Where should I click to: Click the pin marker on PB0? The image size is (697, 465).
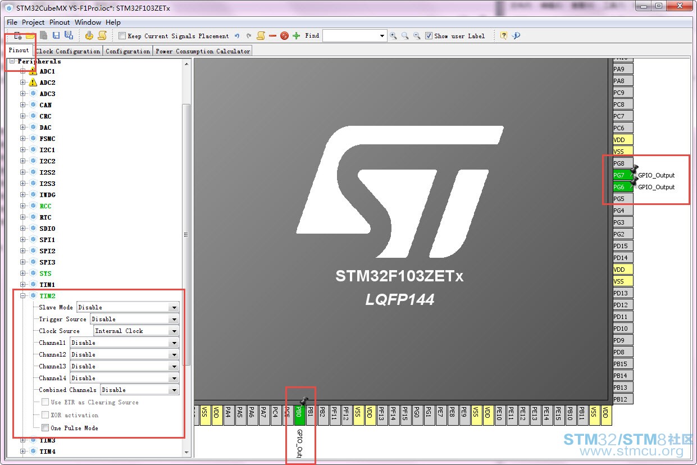point(304,401)
